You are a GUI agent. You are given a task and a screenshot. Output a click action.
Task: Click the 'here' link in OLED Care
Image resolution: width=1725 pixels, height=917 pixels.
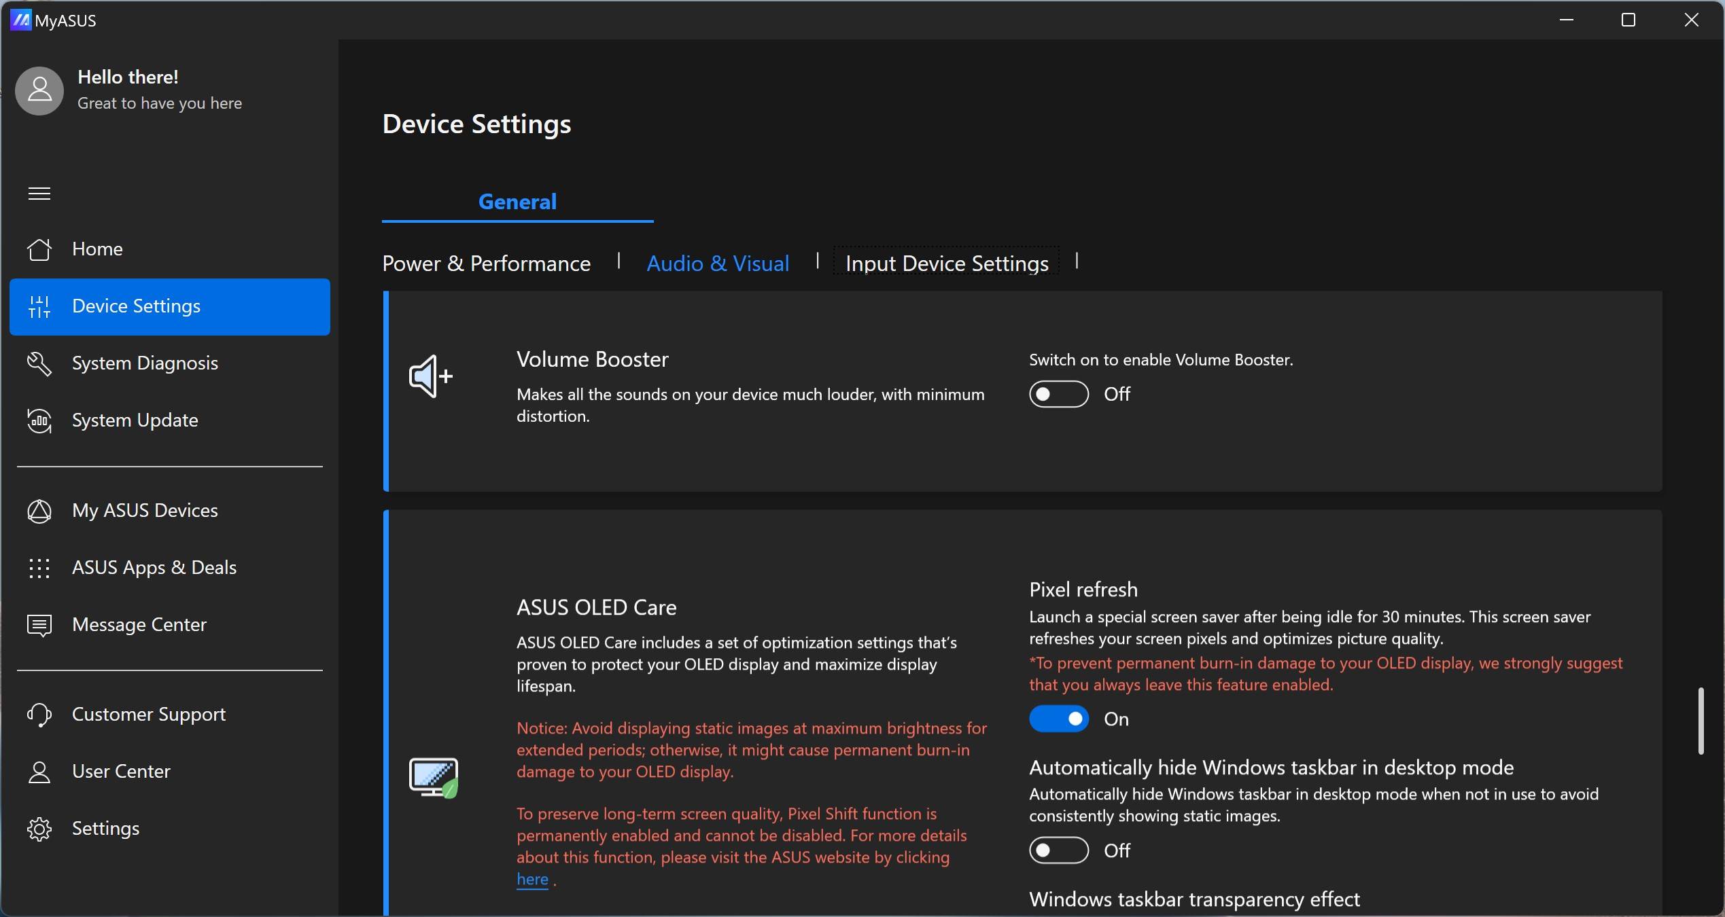[x=532, y=879]
